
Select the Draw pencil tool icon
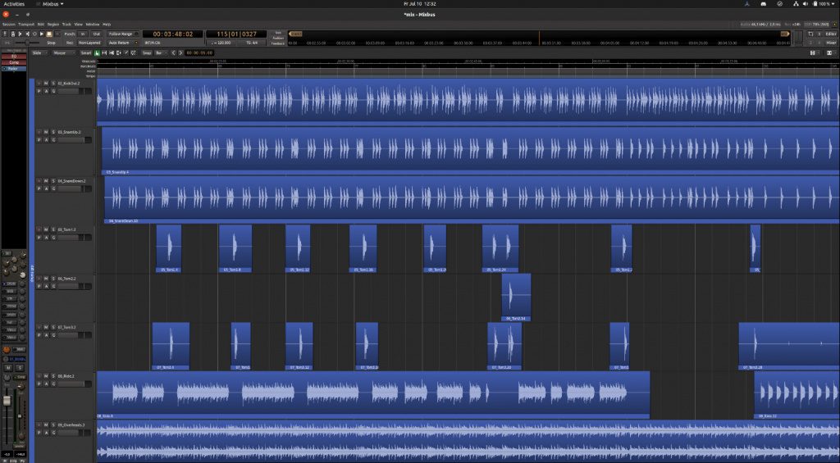pos(126,53)
